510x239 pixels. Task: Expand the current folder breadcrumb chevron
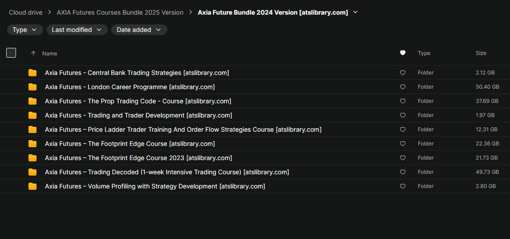pos(355,12)
